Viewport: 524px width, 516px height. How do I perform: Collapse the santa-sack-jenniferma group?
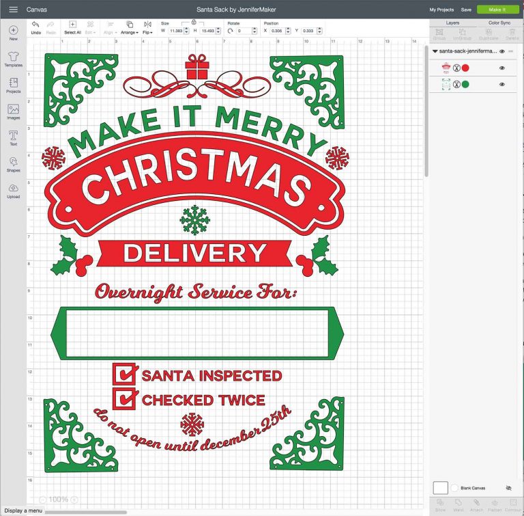[435, 51]
